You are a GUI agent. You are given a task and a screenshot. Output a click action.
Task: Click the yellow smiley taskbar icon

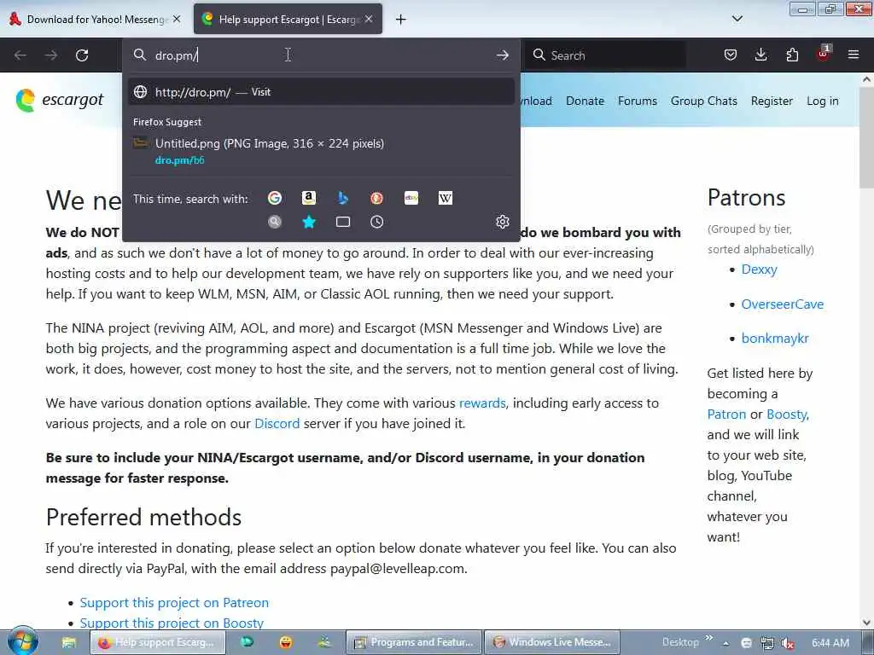(286, 642)
